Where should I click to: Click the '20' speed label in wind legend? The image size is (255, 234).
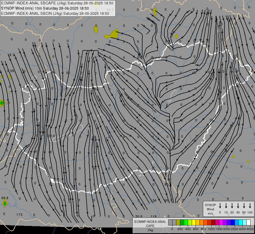tap(232, 212)
